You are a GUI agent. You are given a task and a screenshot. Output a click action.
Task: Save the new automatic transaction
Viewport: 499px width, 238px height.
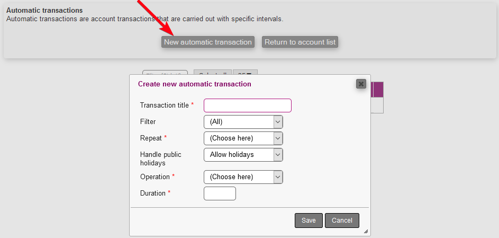309,221
